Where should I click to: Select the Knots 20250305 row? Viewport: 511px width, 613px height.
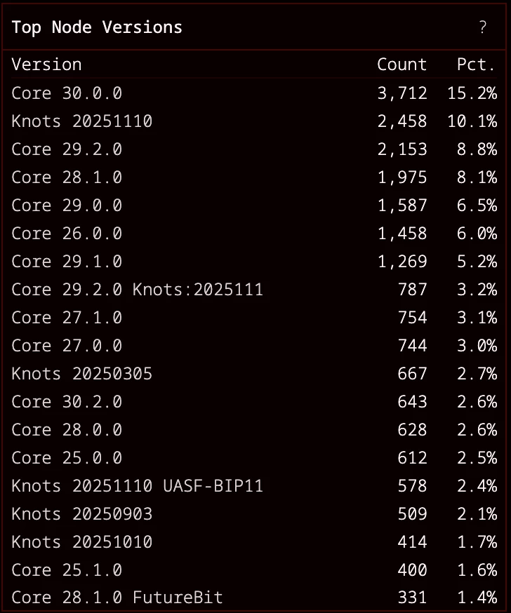click(x=82, y=373)
